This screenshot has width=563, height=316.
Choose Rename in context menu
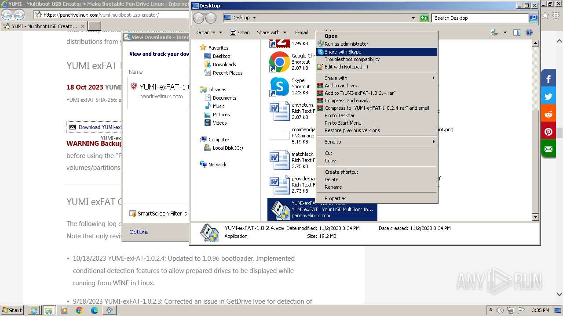(377, 187)
